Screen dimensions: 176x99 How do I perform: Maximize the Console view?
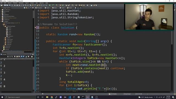point(33,54)
